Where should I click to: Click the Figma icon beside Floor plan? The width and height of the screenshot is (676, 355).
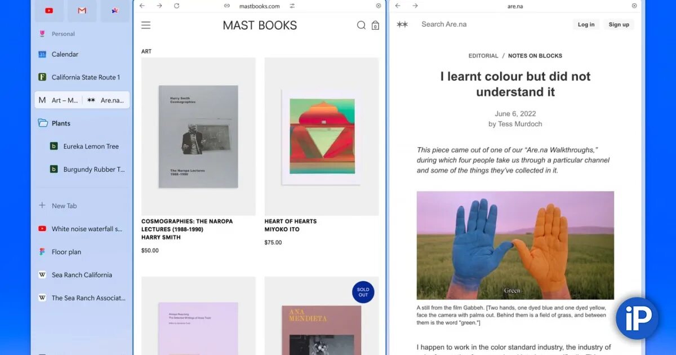pyautogui.click(x=42, y=252)
